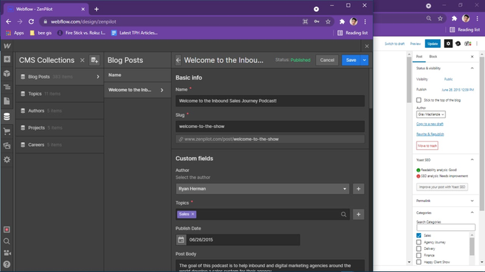Viewport: 485px width, 272px height.
Task: Switch to the Block tab
Action: tap(433, 57)
